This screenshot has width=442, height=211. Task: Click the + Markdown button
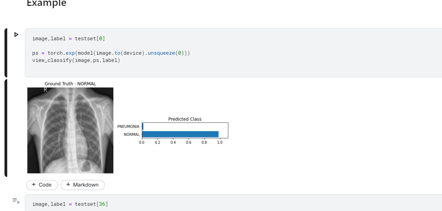coord(83,185)
